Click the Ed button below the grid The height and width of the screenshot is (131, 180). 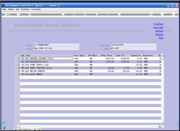point(35,129)
